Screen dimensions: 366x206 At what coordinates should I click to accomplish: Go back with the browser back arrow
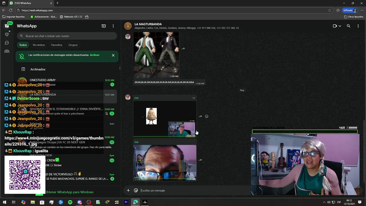coord(4,10)
